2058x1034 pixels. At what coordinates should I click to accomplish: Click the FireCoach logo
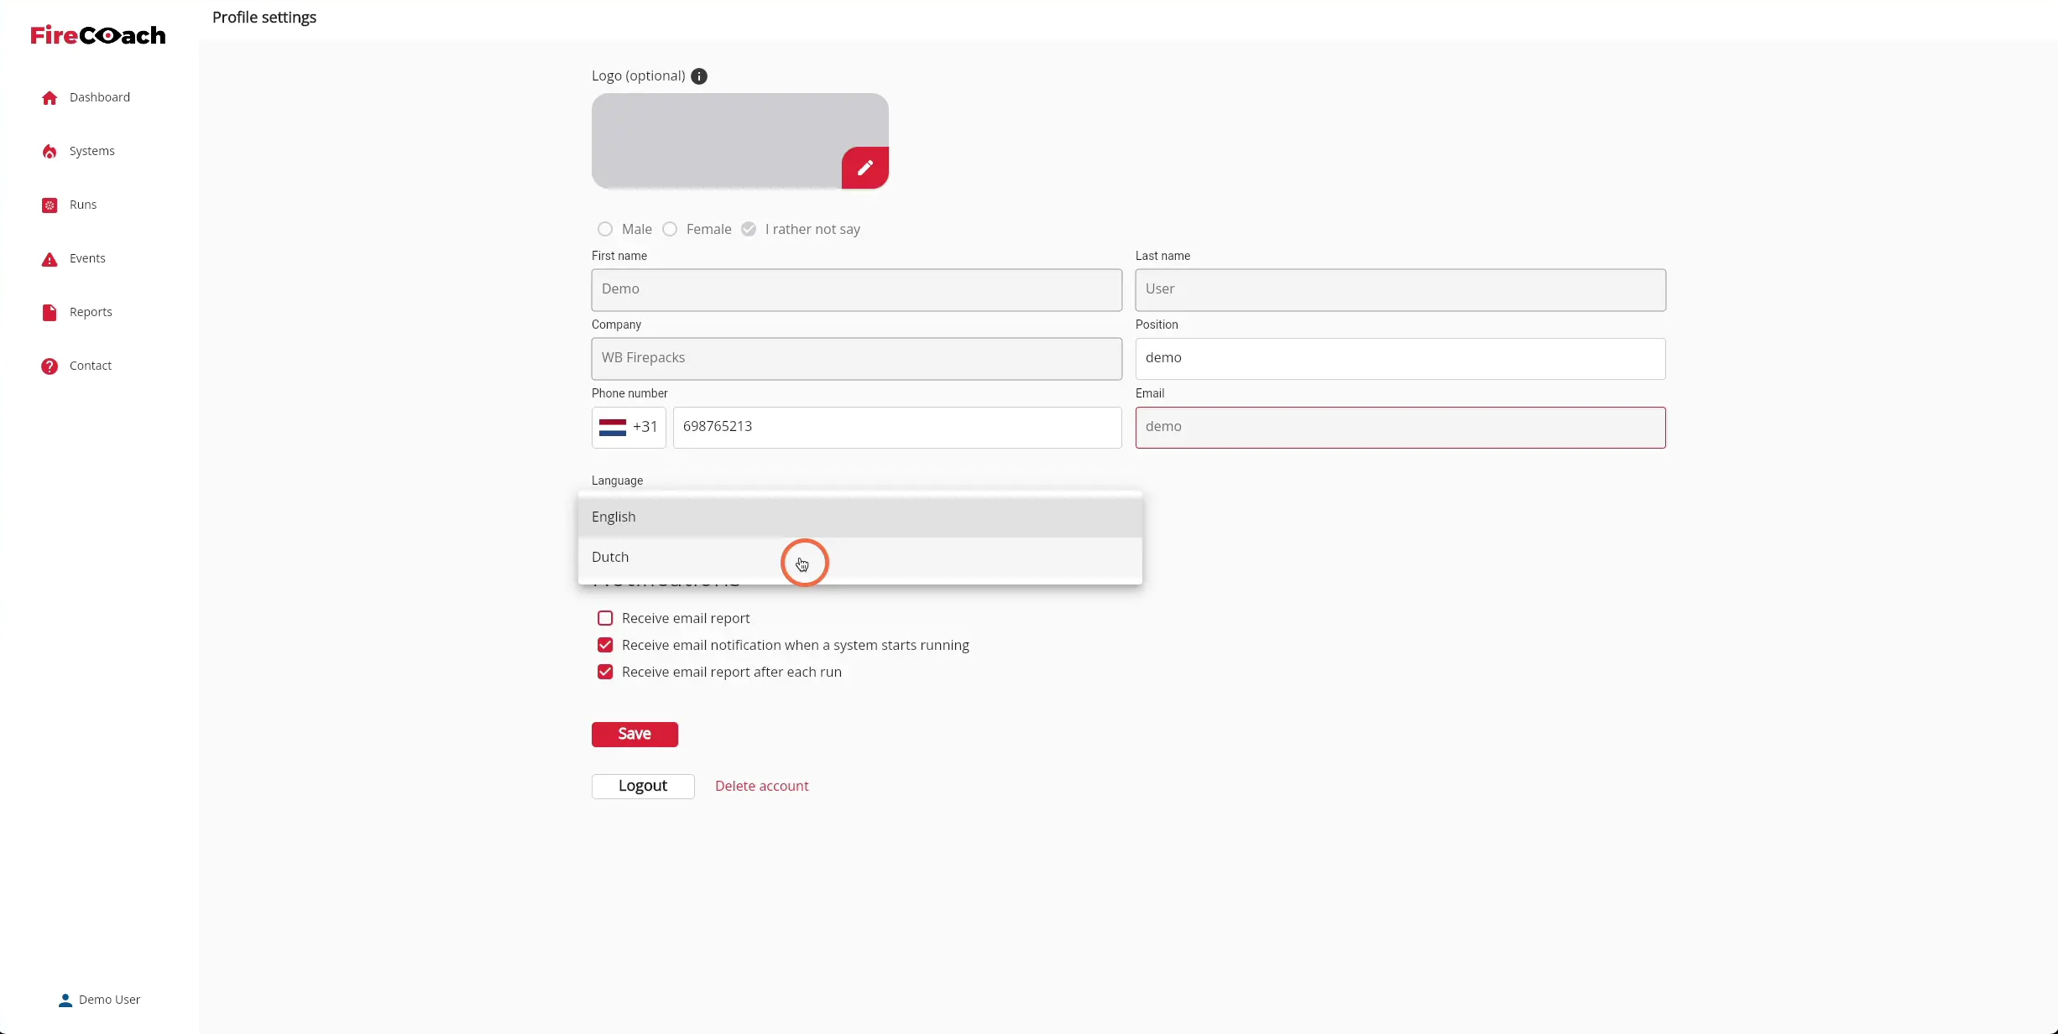(x=98, y=35)
